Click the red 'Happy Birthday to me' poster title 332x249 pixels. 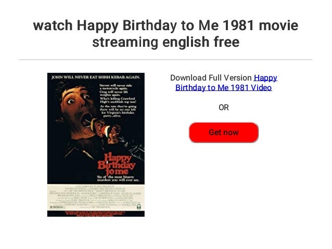click(x=117, y=164)
